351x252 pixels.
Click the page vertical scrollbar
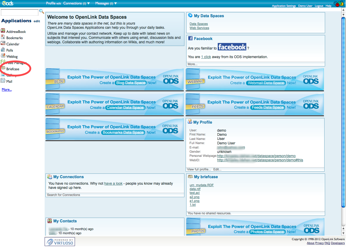[343, 113]
